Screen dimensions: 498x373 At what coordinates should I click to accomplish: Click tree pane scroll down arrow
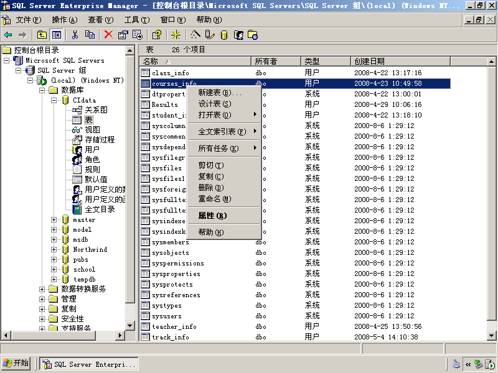click(x=130, y=325)
